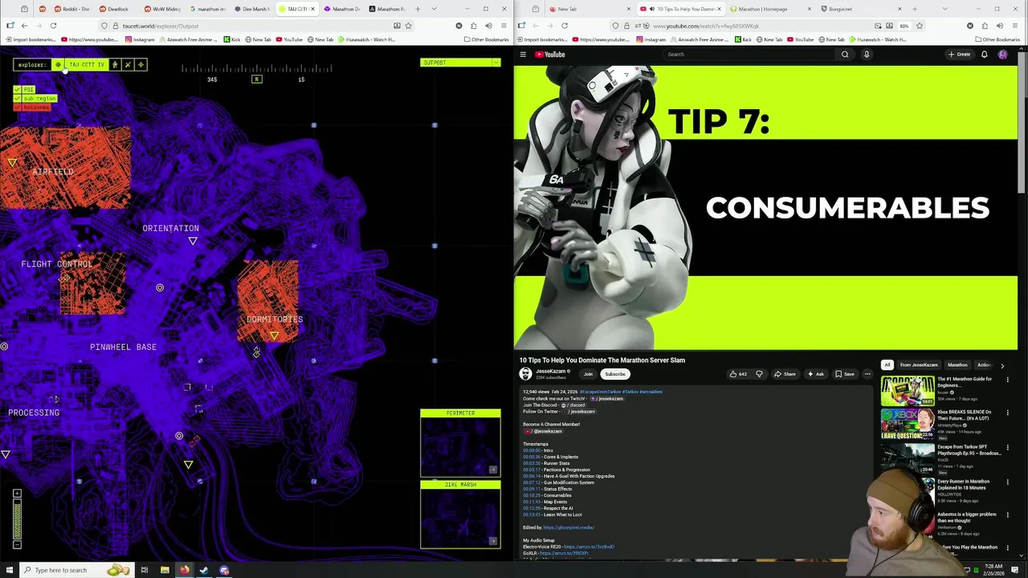Click the Join channel button

coord(588,374)
